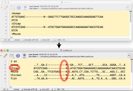Click the 'Fish' row name in outfile.txt
The height and width of the screenshot is (91, 133).
tap(14, 78)
